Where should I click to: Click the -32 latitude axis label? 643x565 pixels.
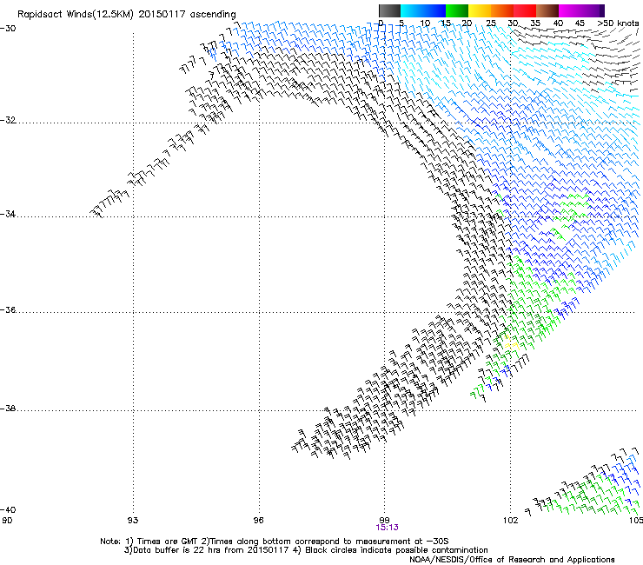coord(8,120)
